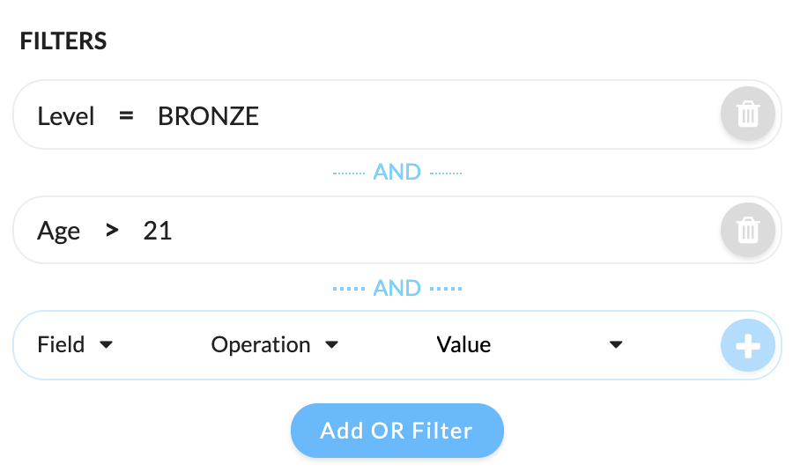
Task: Click the FILTERS heading
Action: pos(63,41)
